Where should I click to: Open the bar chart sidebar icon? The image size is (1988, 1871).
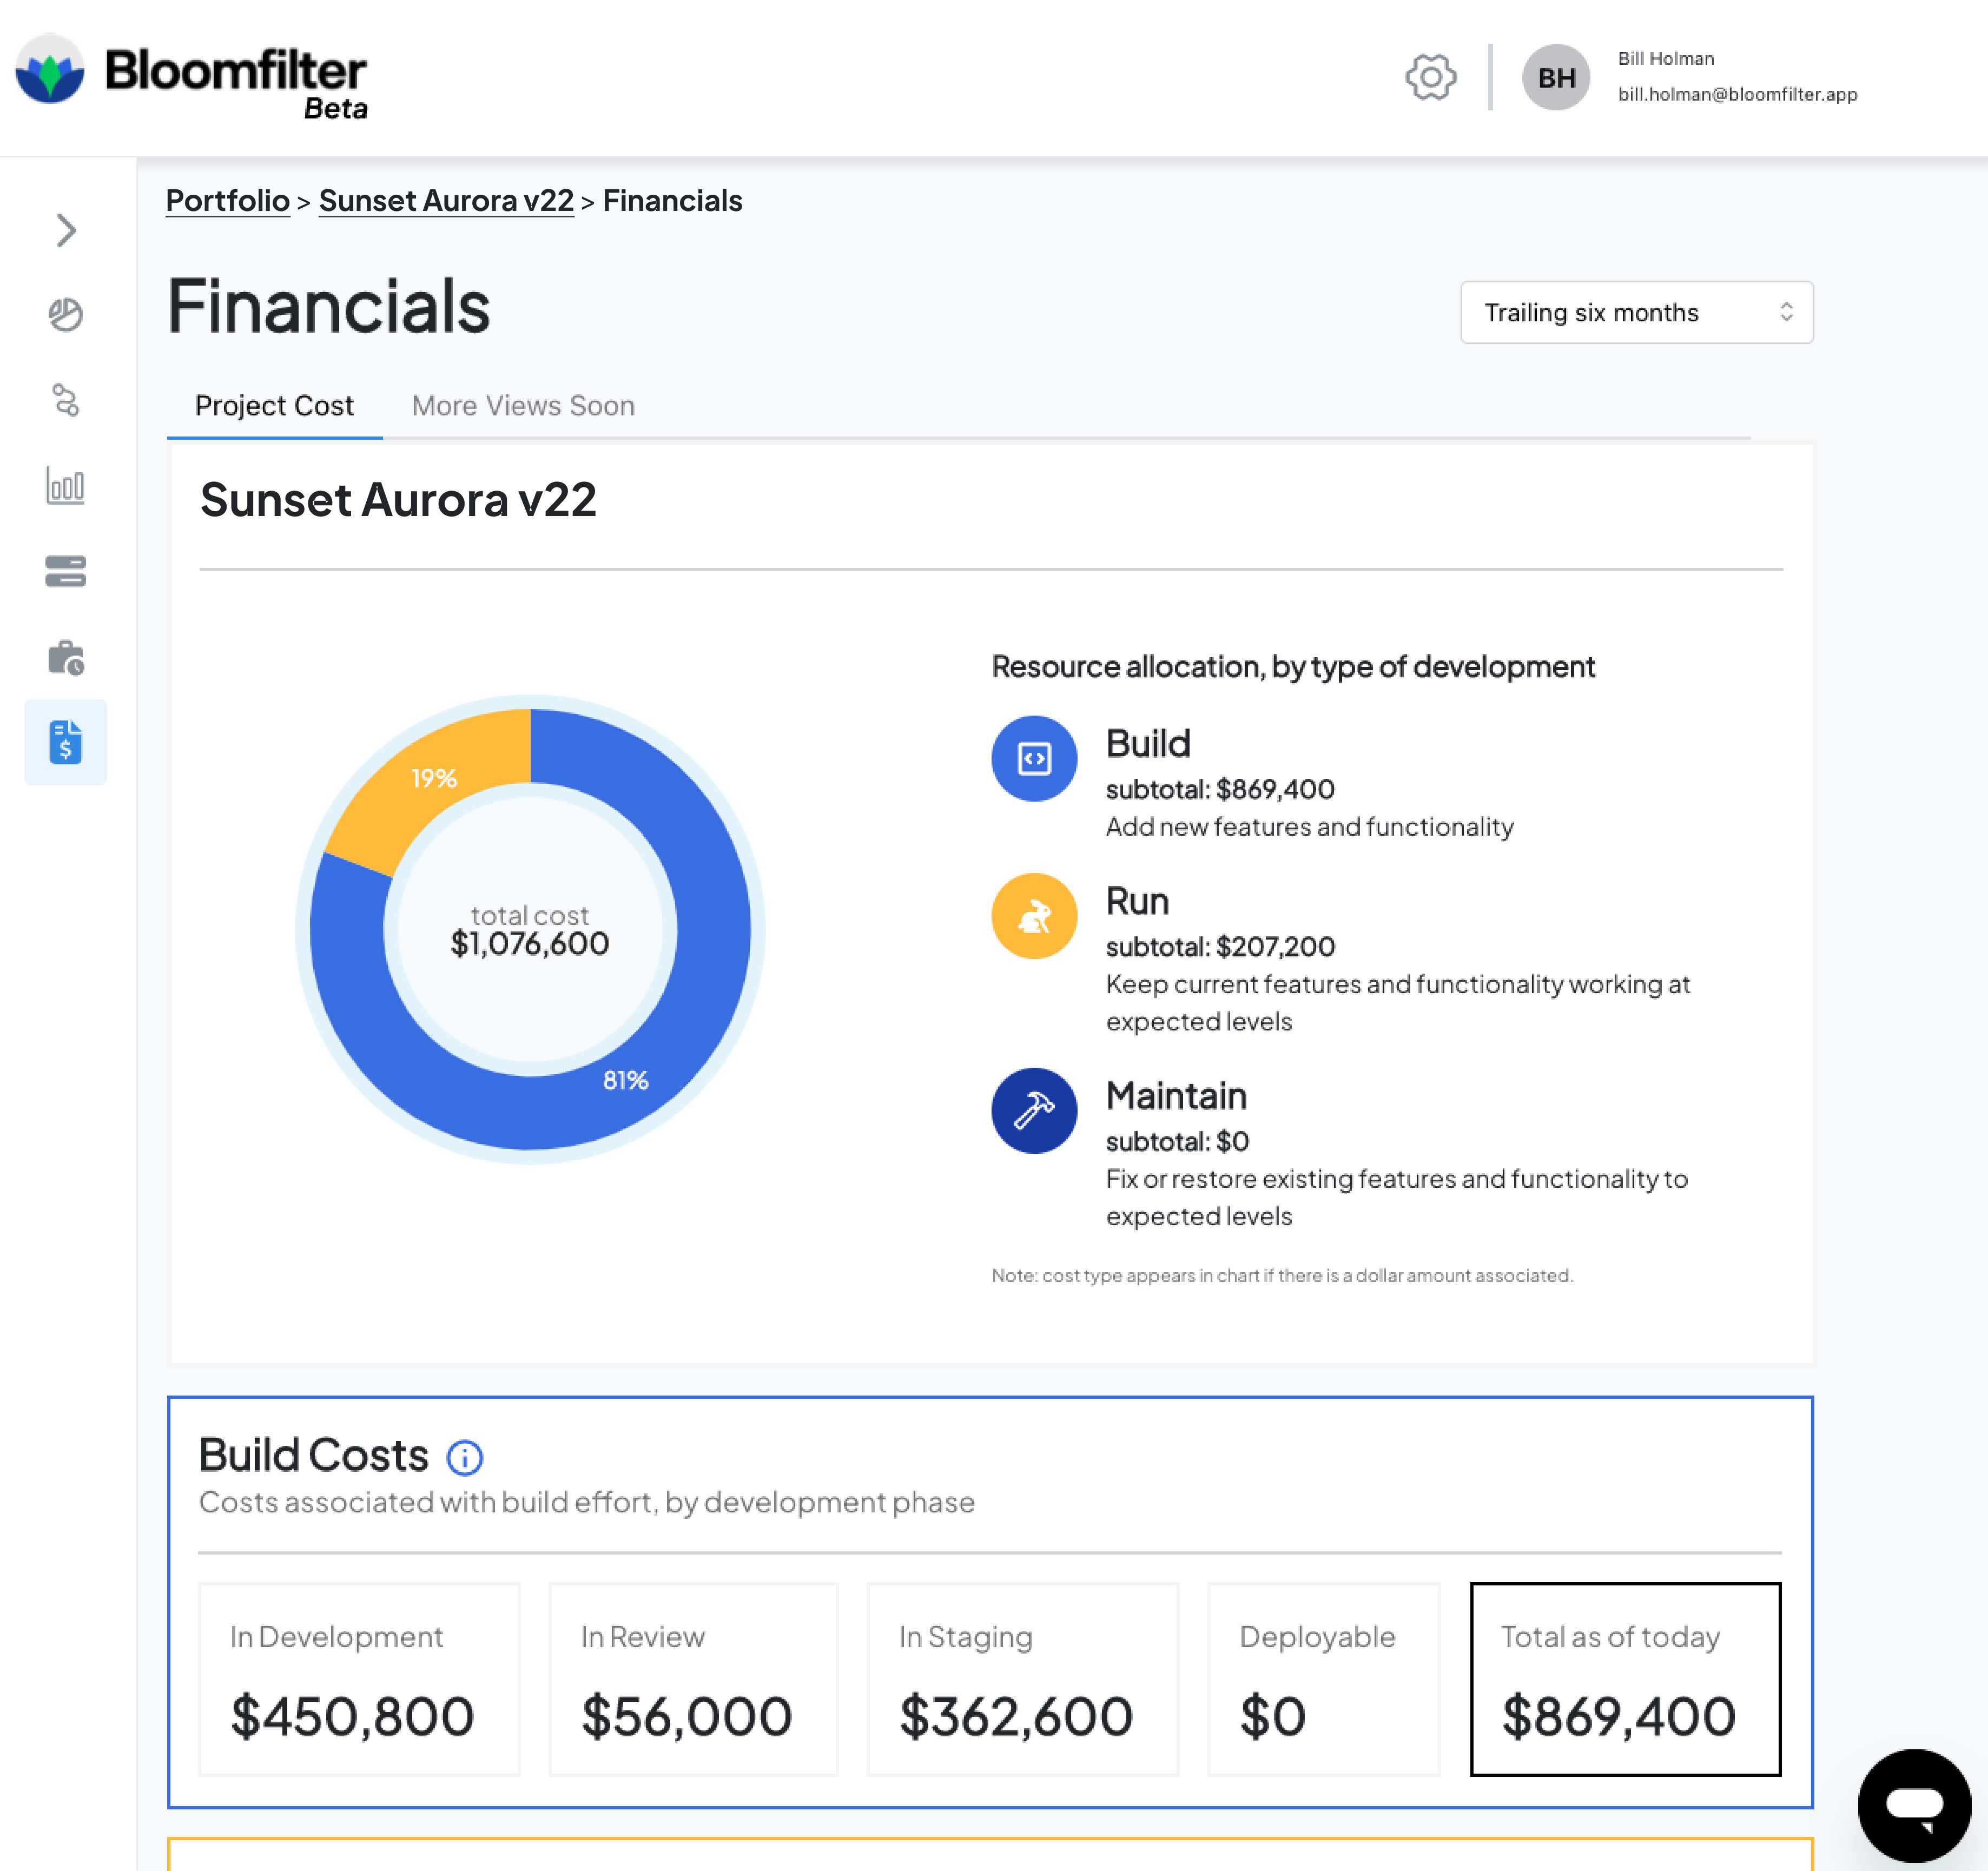pyautogui.click(x=66, y=486)
